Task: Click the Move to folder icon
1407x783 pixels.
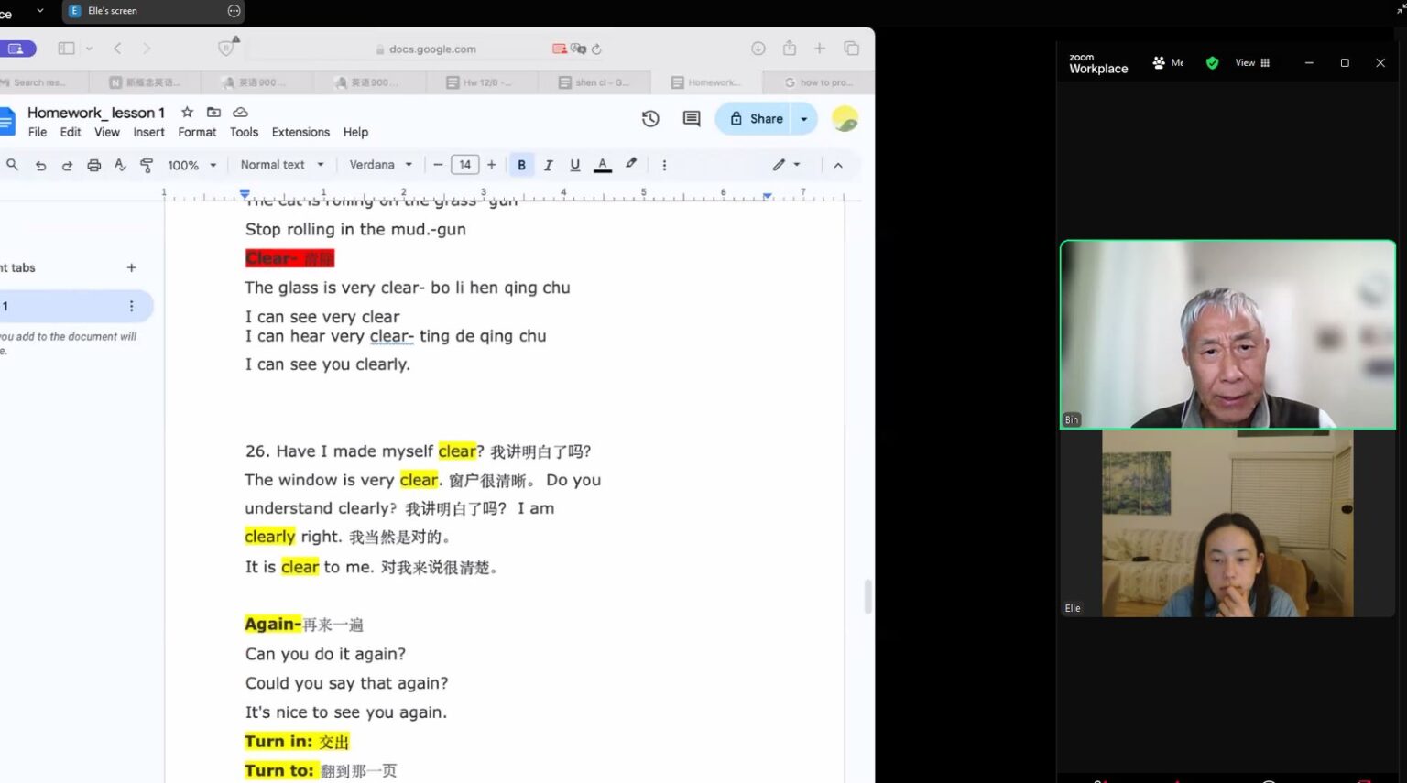Action: click(x=213, y=112)
